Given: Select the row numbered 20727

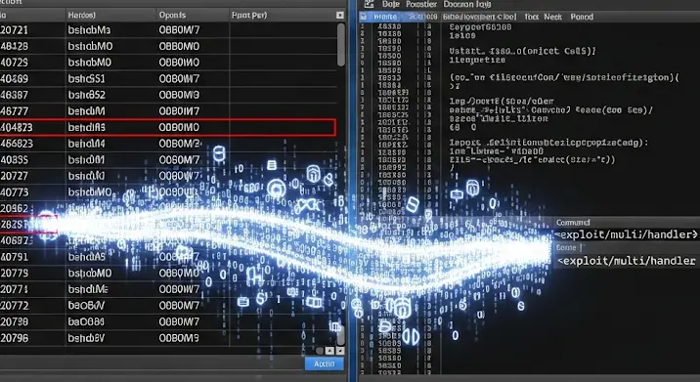Looking at the screenshot, I should point(168,176).
